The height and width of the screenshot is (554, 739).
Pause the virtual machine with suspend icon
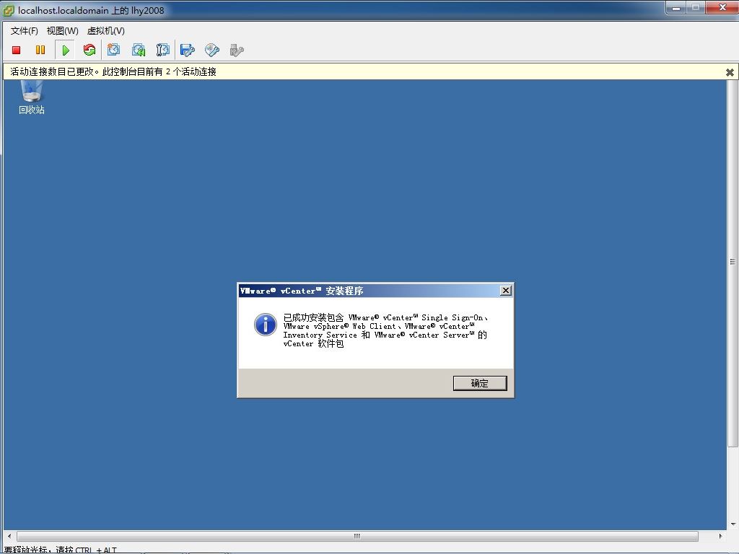coord(40,50)
